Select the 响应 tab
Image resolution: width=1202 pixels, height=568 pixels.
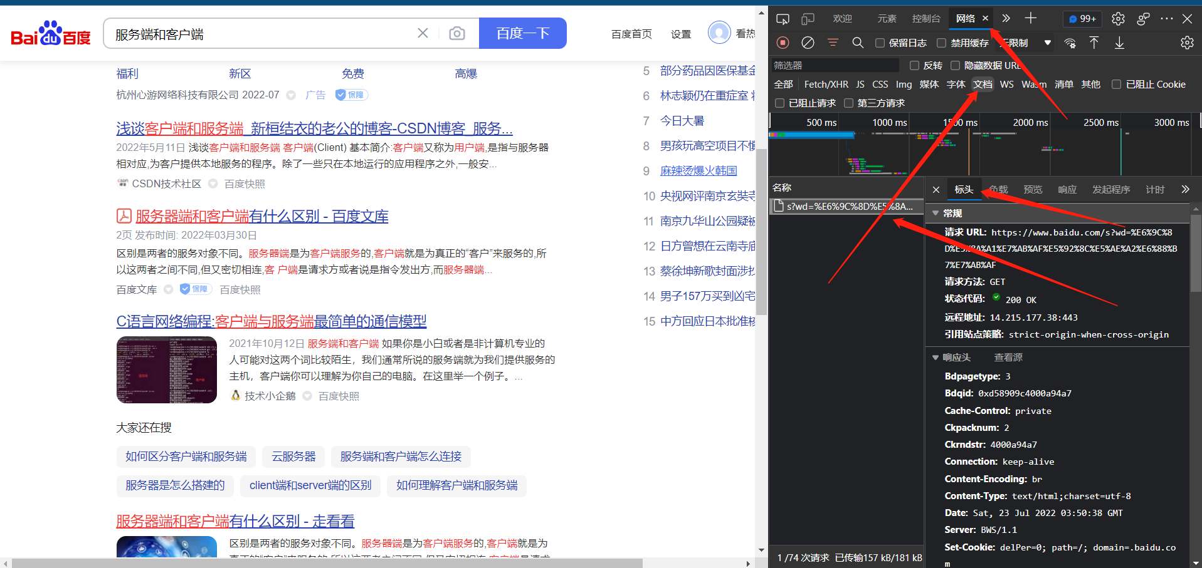pyautogui.click(x=1067, y=189)
